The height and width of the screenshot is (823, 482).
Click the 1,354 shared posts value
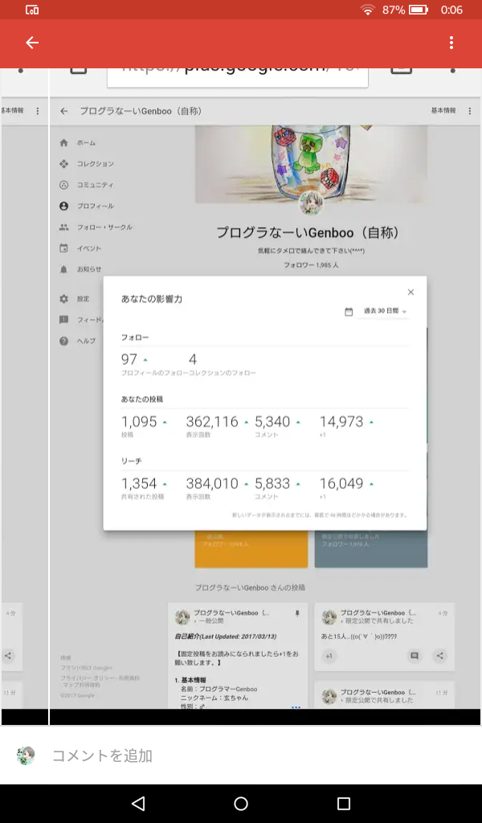click(x=139, y=483)
